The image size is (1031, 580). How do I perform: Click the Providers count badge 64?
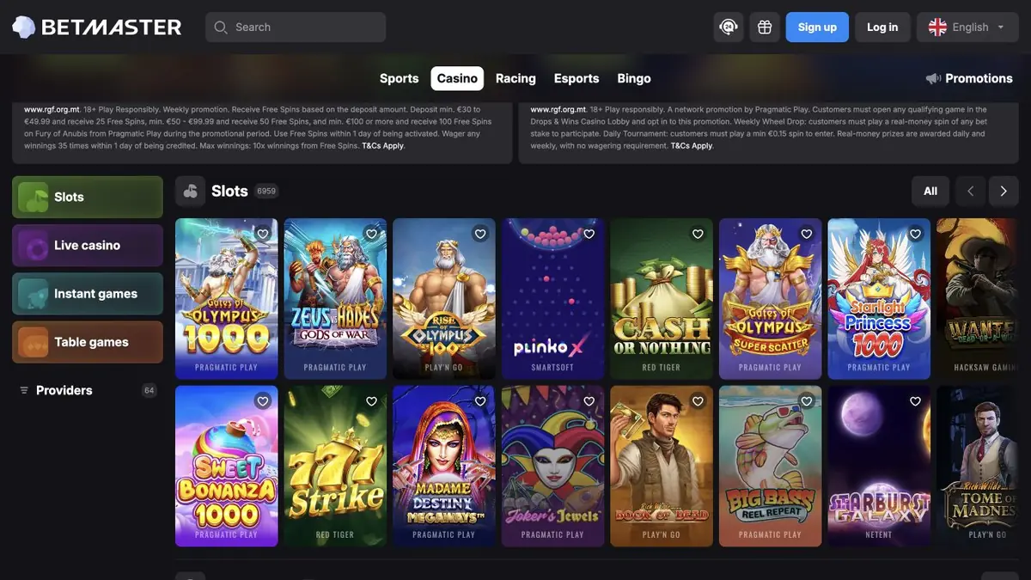(x=149, y=390)
